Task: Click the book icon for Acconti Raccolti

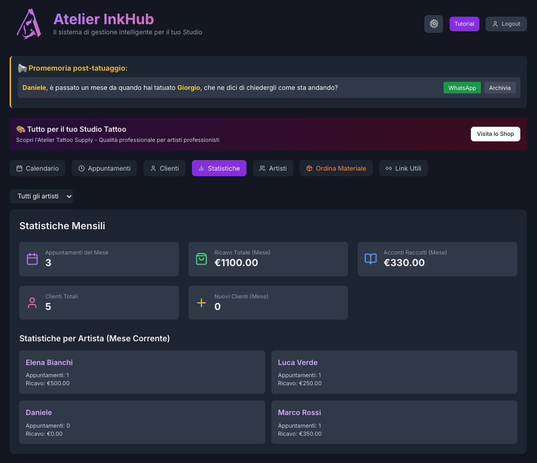Action: 371,259
